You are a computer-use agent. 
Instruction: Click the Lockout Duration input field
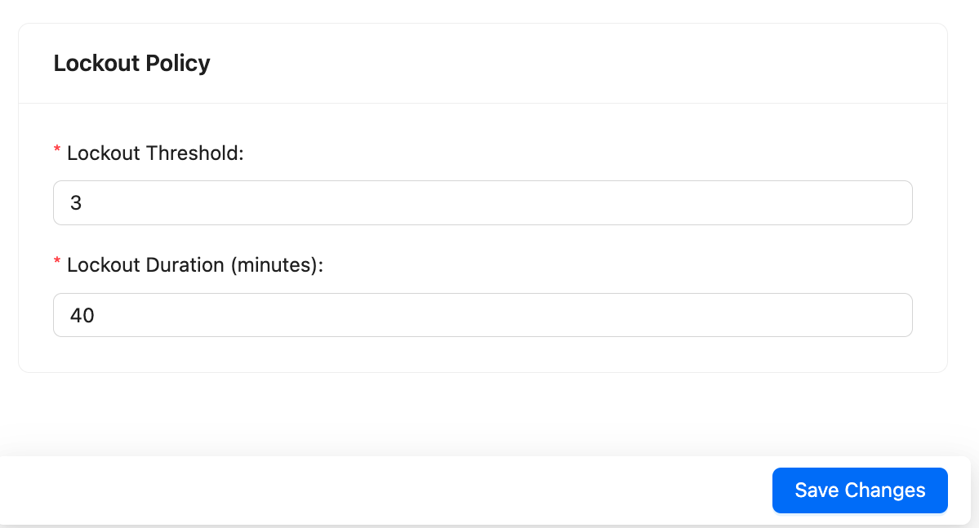point(482,314)
